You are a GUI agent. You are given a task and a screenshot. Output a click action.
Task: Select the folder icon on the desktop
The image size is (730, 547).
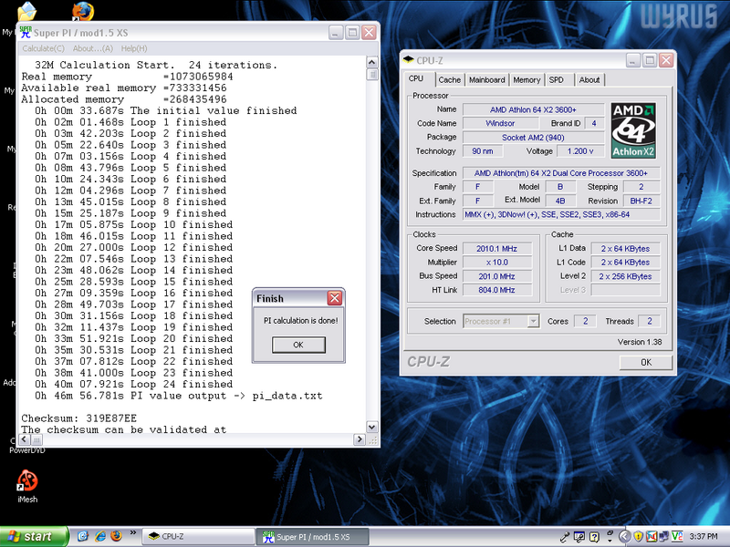click(x=26, y=11)
